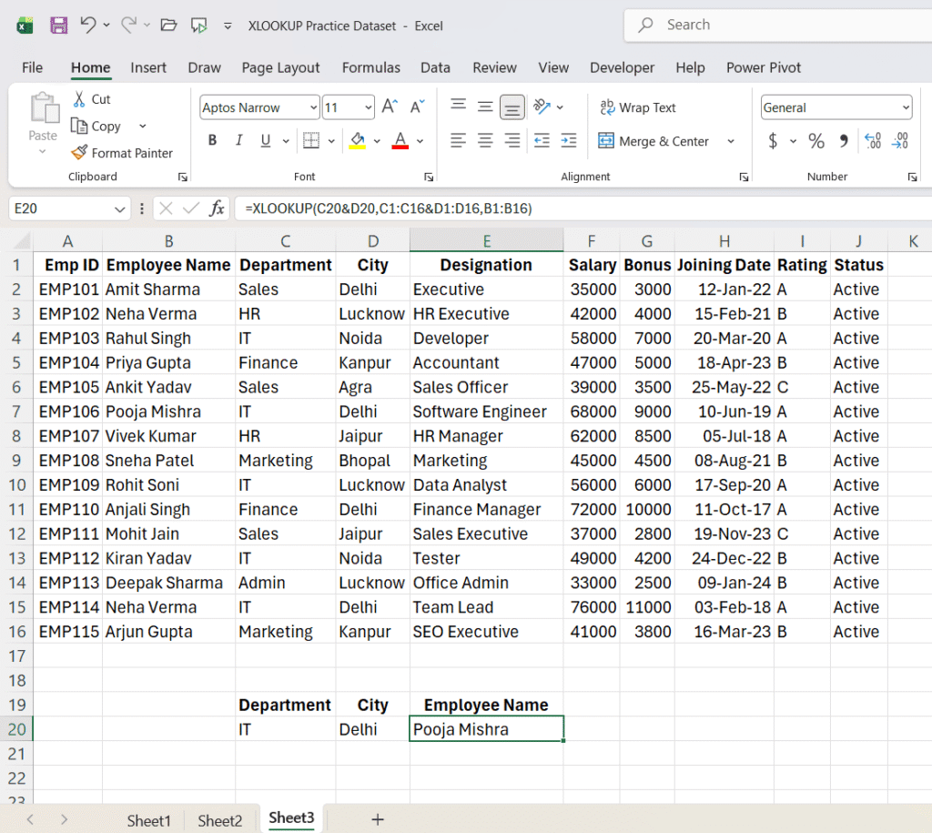Click the Cut scissors icon
The image size is (932, 833).
[x=79, y=98]
